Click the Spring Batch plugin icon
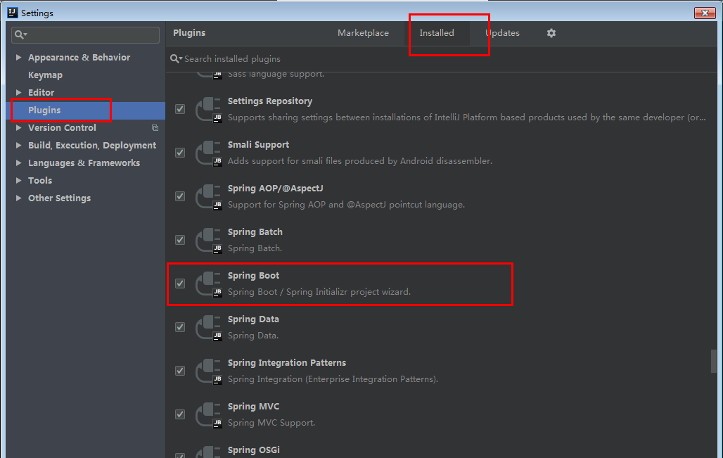Screen dimensions: 723x458 (x=208, y=241)
